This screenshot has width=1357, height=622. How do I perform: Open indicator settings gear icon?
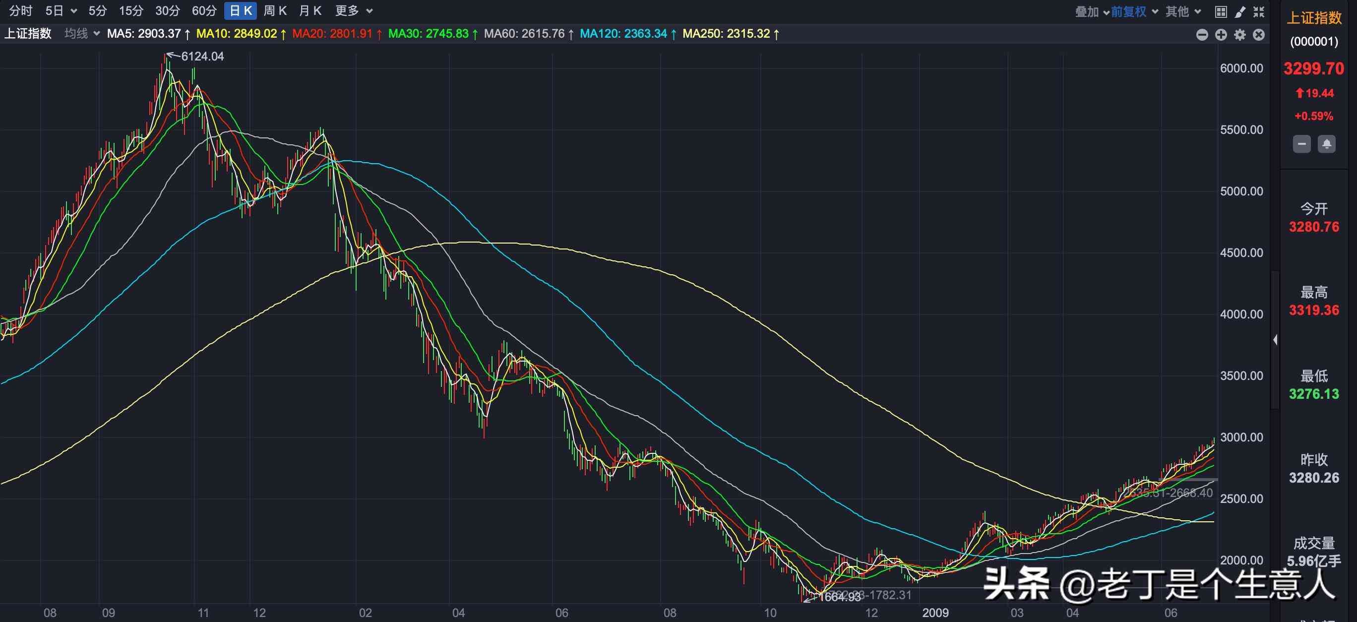1240,35
